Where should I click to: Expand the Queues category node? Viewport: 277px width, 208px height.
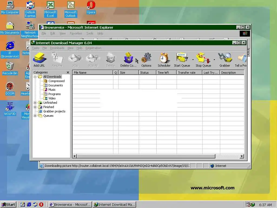[35, 116]
